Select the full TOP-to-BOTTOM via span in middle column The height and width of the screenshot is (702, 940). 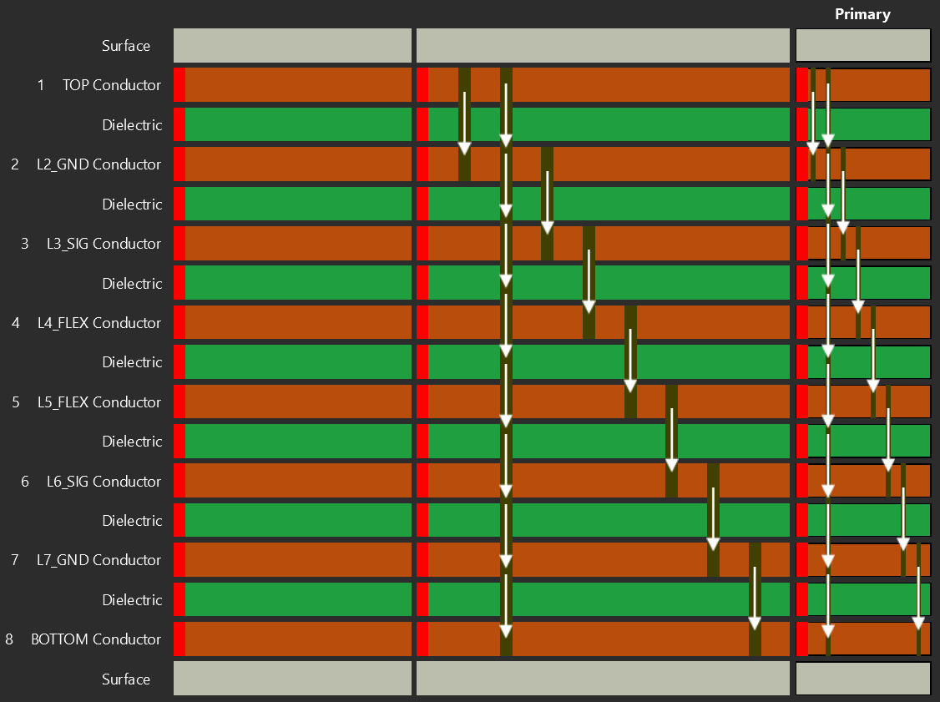(x=506, y=361)
